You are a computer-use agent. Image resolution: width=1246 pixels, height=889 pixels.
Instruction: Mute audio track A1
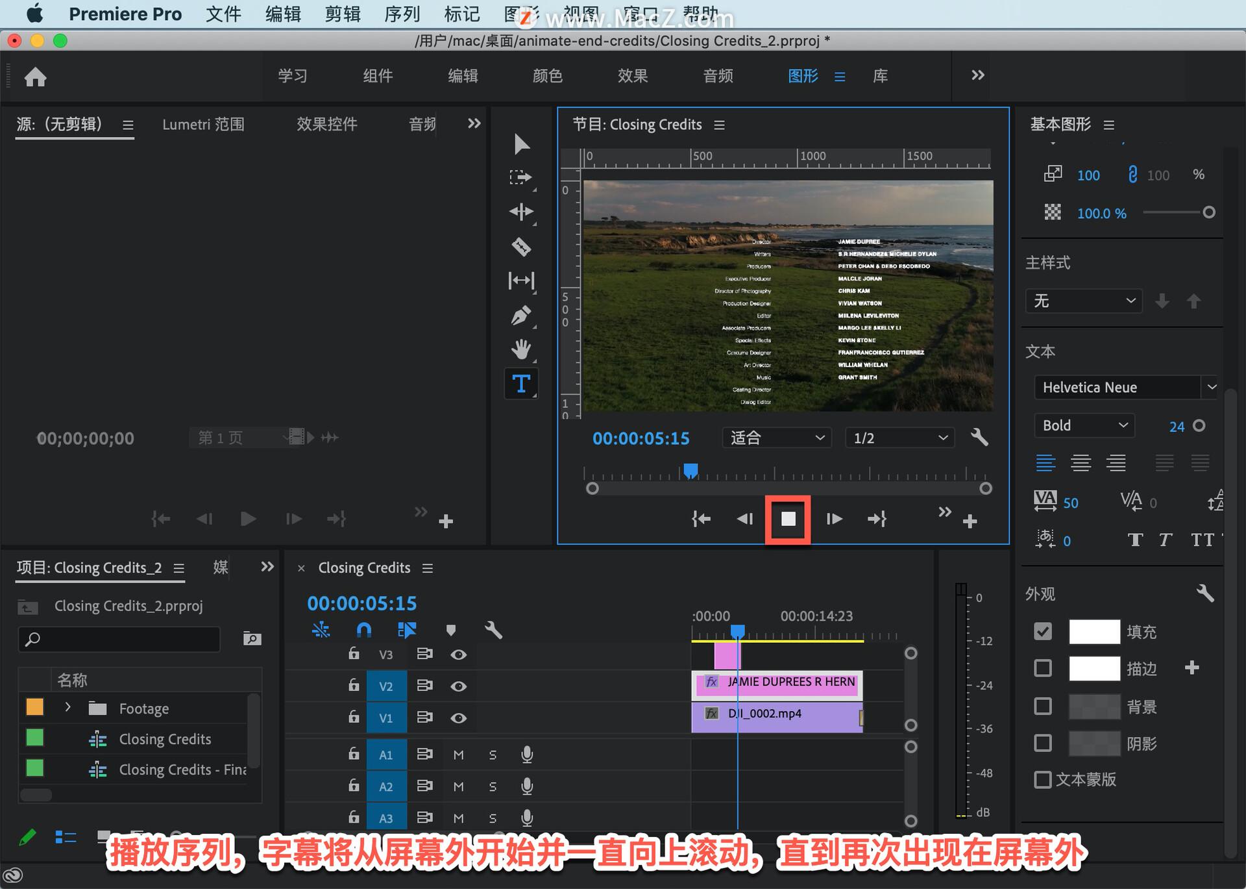458,755
